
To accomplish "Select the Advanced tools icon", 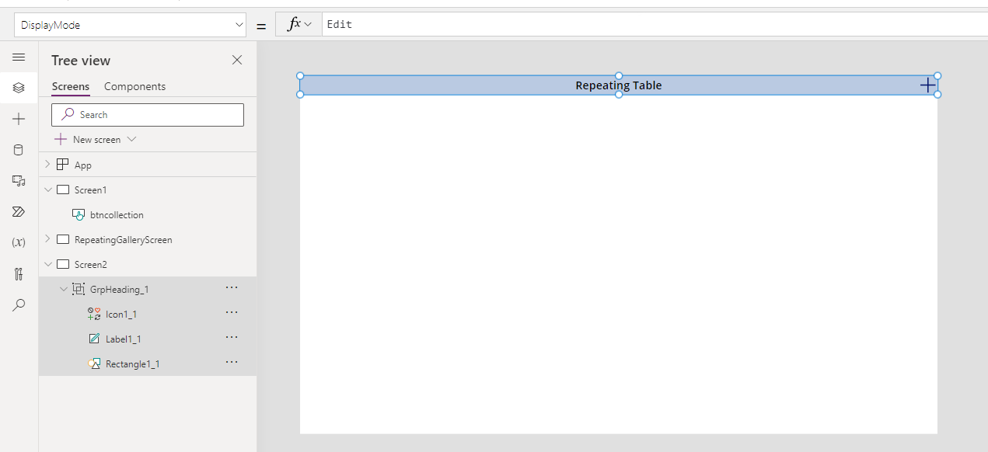I will click(19, 273).
